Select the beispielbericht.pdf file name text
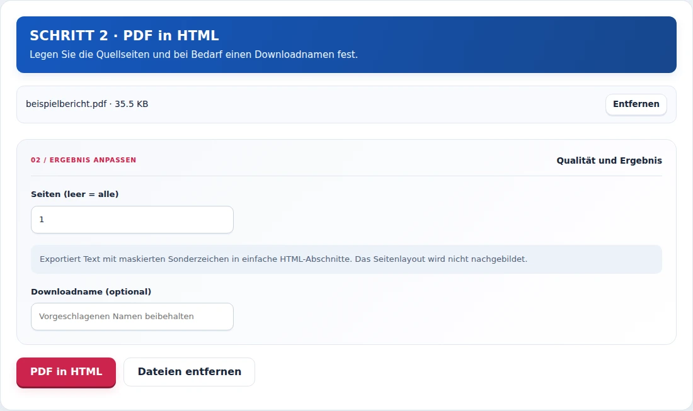 coord(66,104)
